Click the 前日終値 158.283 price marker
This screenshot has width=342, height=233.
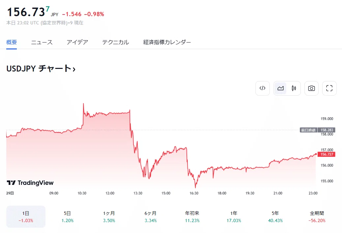tap(318, 130)
